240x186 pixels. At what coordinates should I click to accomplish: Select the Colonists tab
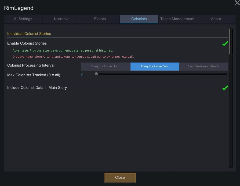coord(139,19)
